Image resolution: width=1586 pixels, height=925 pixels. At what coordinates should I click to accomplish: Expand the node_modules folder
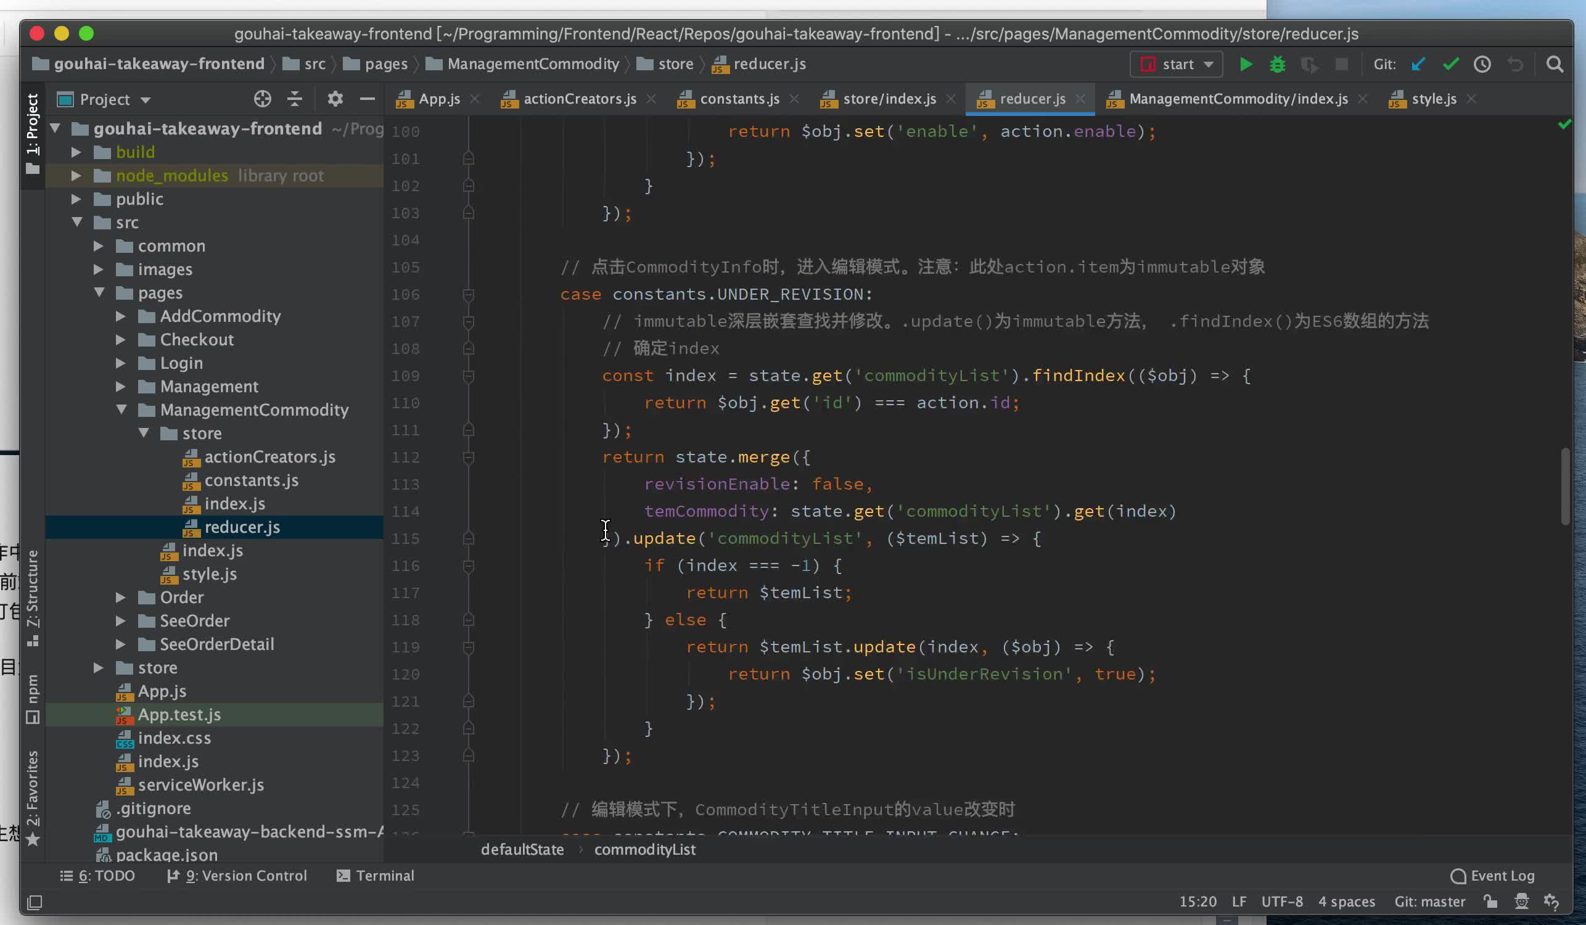pyautogui.click(x=76, y=176)
